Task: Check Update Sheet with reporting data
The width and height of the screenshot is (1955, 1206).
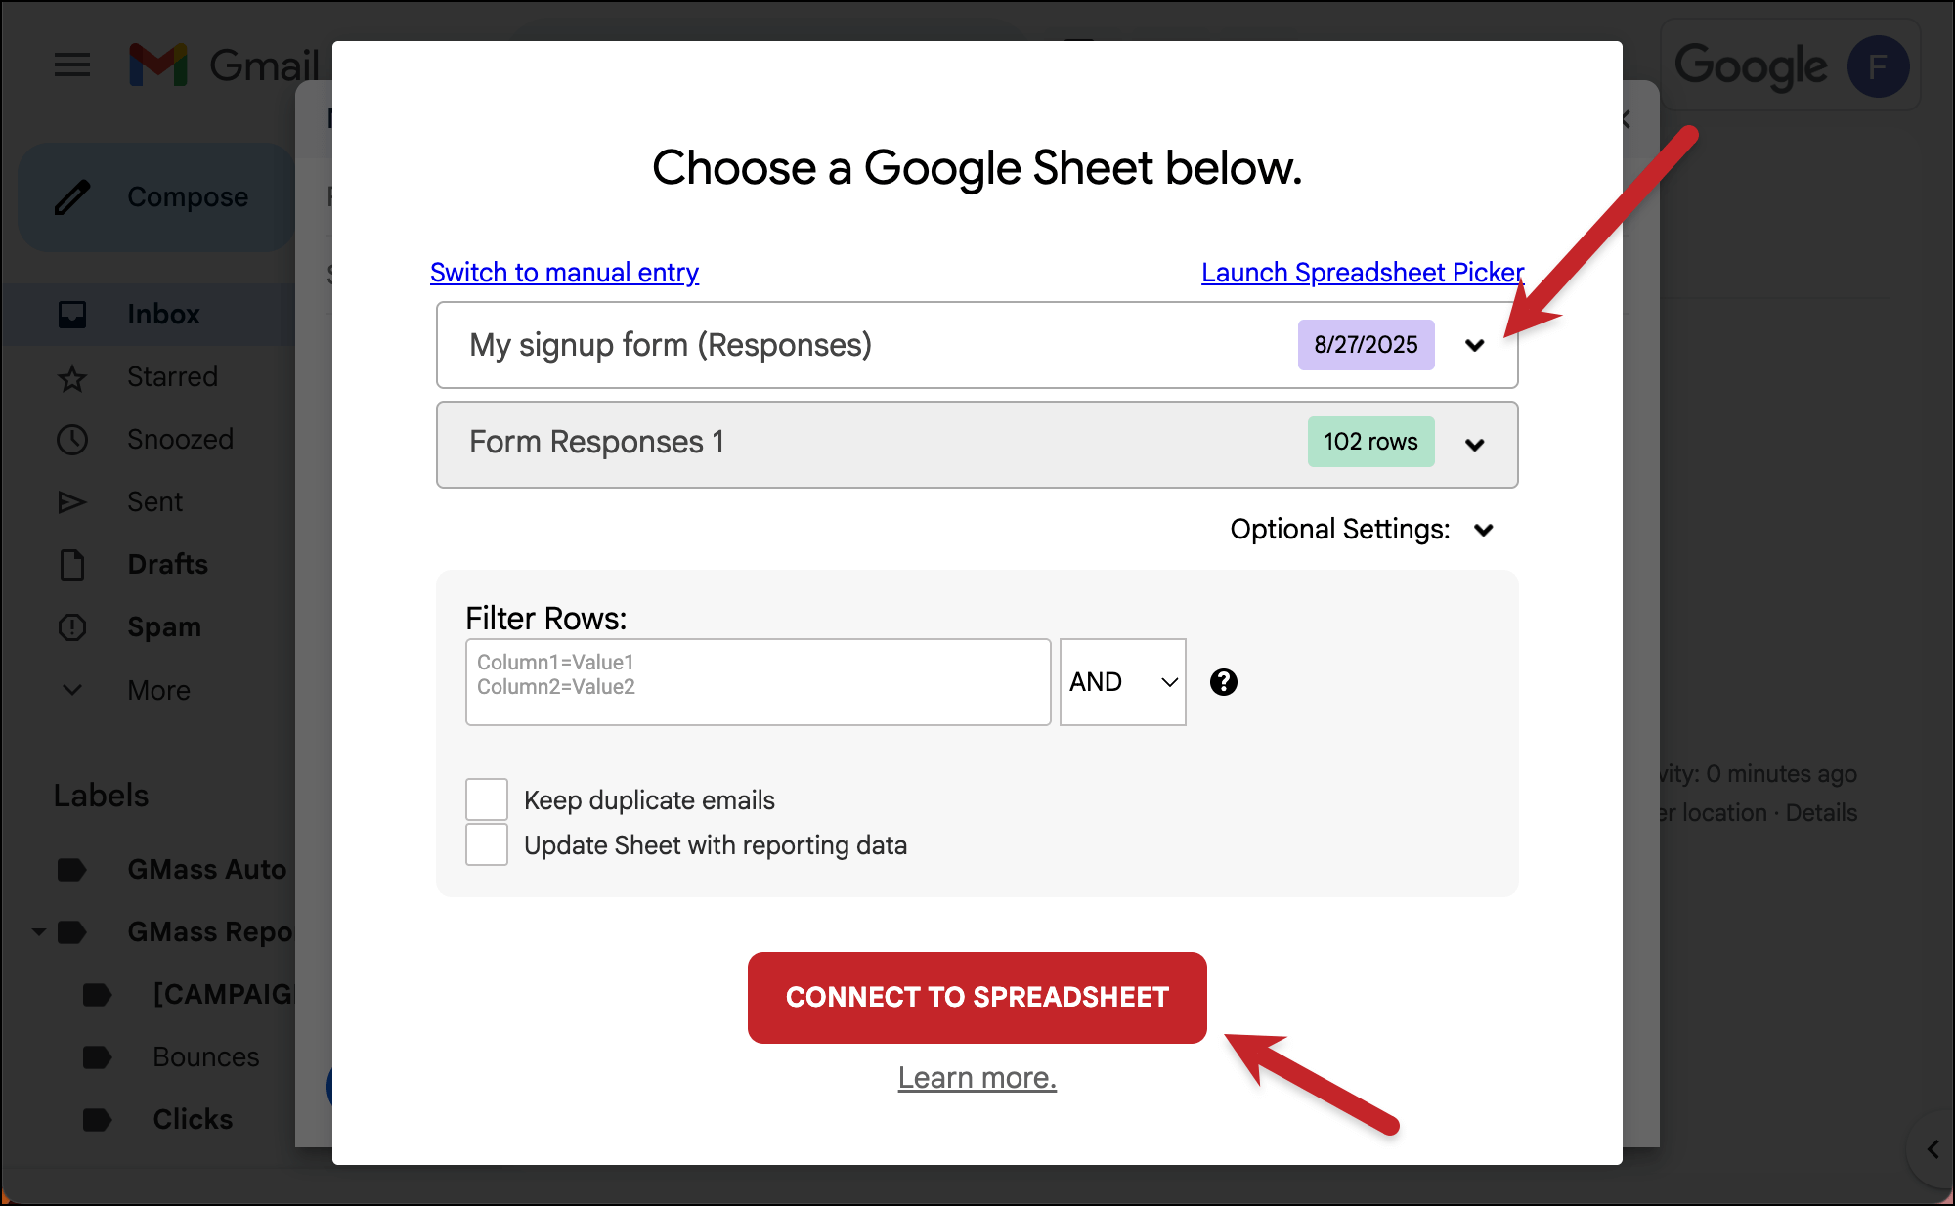Action: 486,844
